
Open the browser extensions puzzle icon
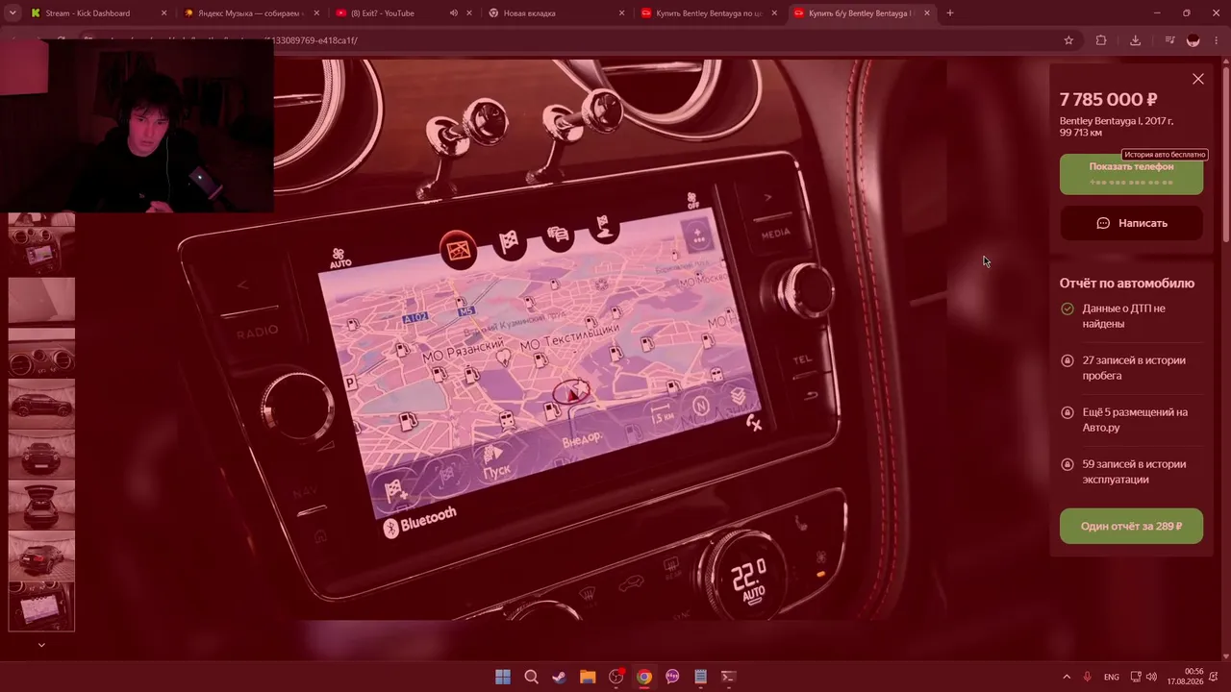[1101, 40]
